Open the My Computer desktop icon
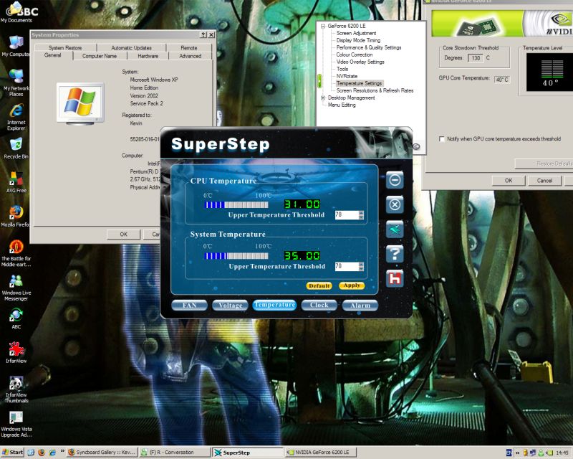This screenshot has width=573, height=459. (15, 46)
